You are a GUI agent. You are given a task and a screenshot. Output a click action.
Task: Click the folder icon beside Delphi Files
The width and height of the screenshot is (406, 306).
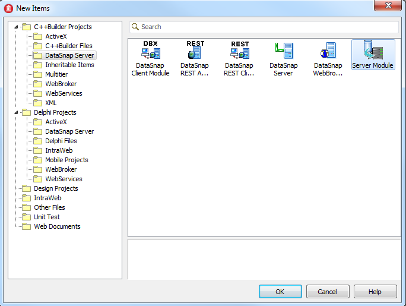(38, 141)
